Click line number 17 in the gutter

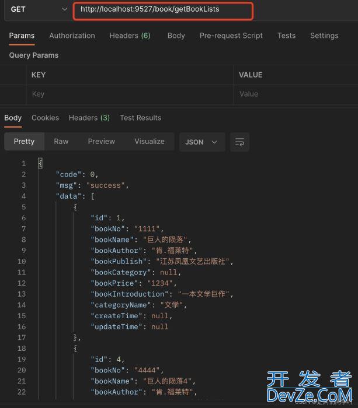point(22,337)
